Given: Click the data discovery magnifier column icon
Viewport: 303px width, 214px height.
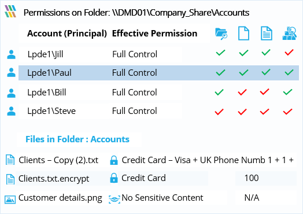Looking at the screenshot, I should (x=290, y=34).
